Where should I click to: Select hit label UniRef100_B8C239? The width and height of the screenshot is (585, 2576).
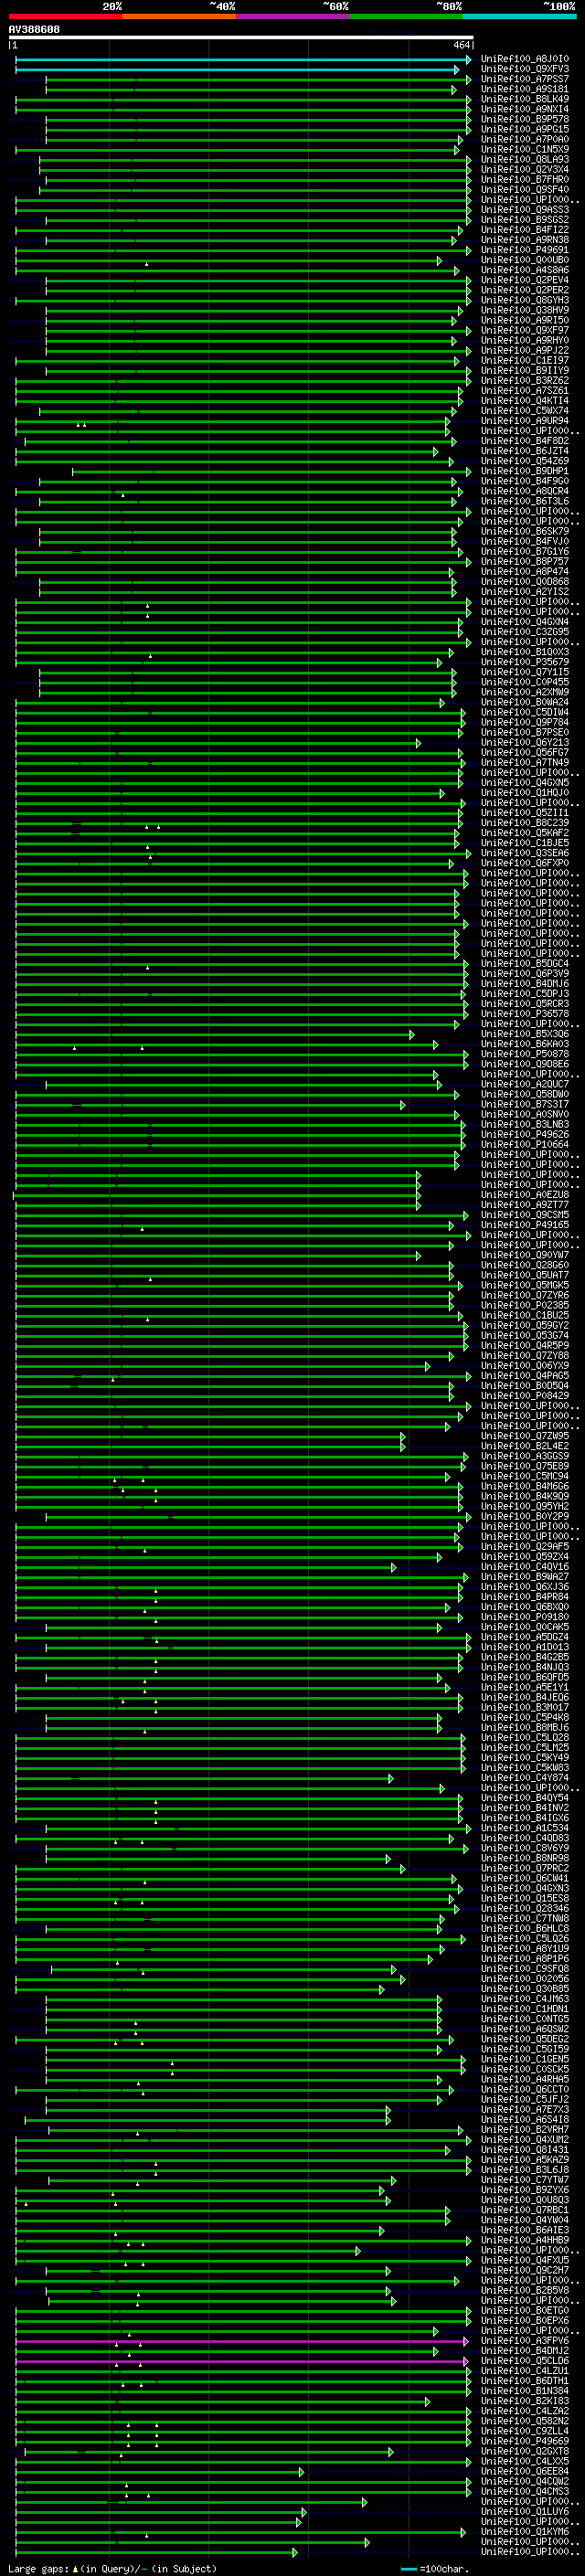click(x=525, y=823)
